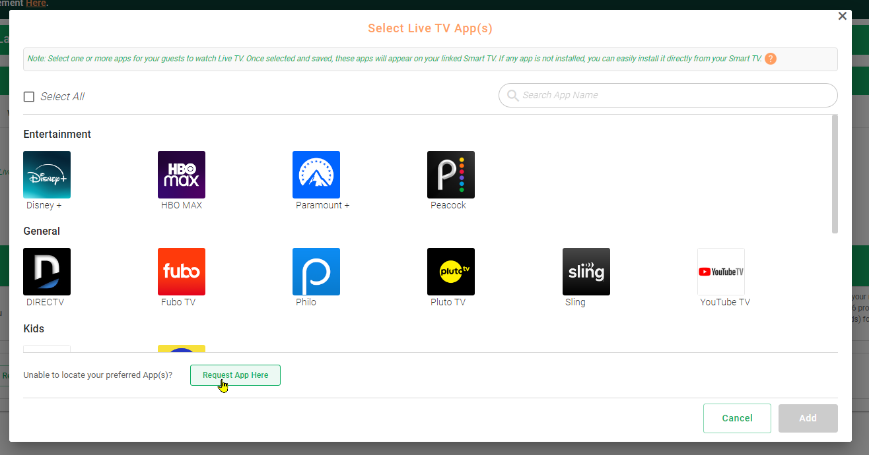
Task: Select the YouTube TV app icon
Action: [721, 272]
